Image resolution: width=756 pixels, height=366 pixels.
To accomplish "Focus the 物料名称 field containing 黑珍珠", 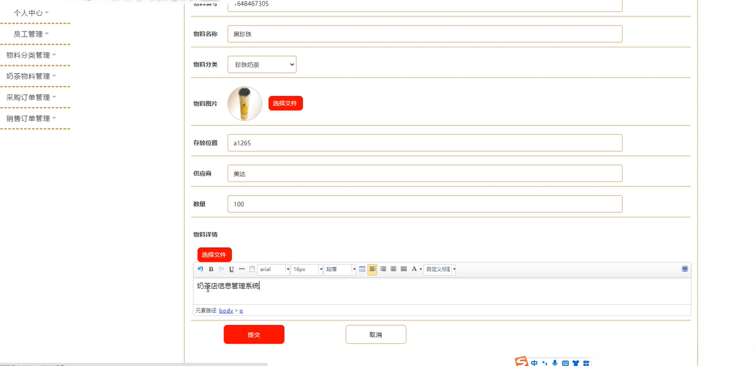I will pos(425,34).
